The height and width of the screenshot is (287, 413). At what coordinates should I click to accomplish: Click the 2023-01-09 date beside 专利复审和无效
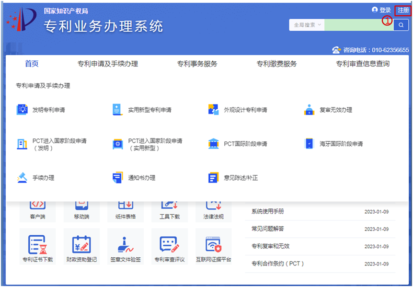click(377, 246)
